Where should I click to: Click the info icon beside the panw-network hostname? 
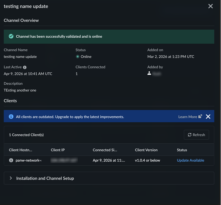pyautogui.click(x=11, y=160)
